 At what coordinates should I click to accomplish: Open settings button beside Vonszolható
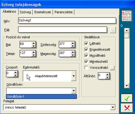pyautogui.click(x=112, y=68)
